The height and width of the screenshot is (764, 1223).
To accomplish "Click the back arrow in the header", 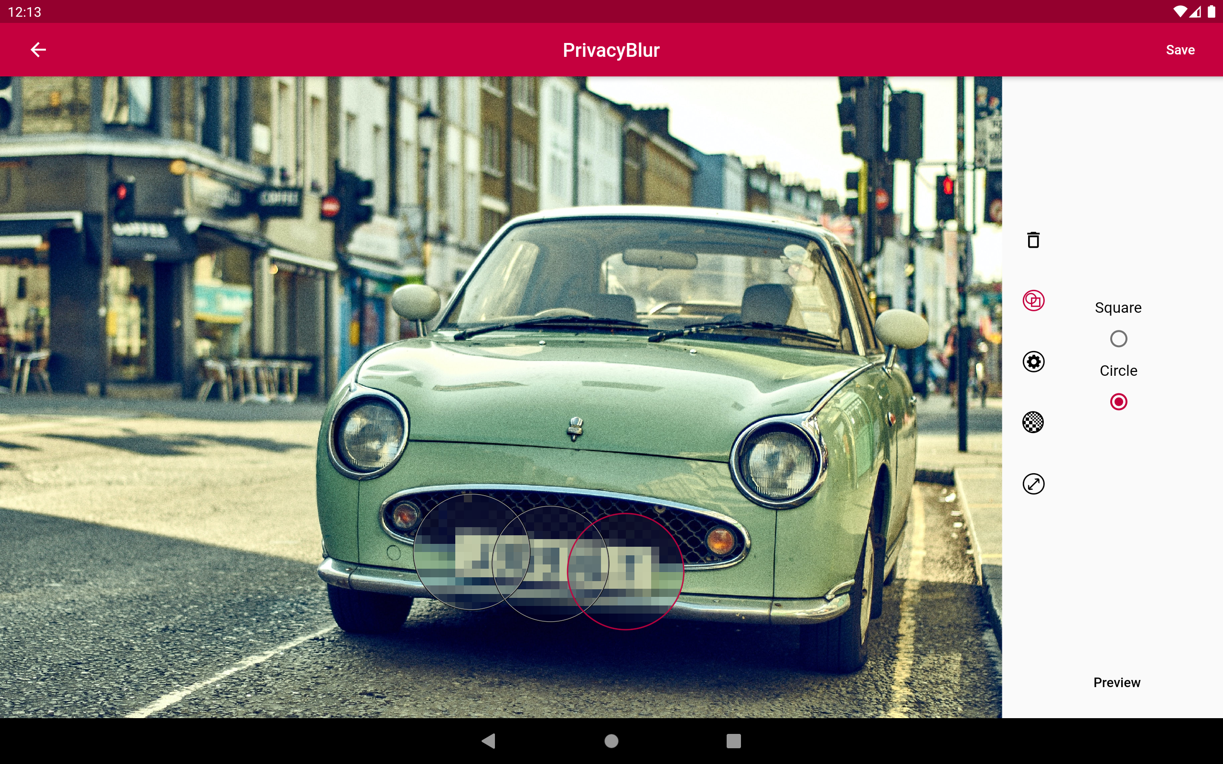I will pyautogui.click(x=38, y=50).
